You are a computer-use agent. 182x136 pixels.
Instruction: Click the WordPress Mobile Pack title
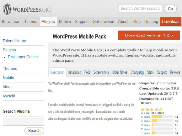pyautogui.click(x=79, y=37)
